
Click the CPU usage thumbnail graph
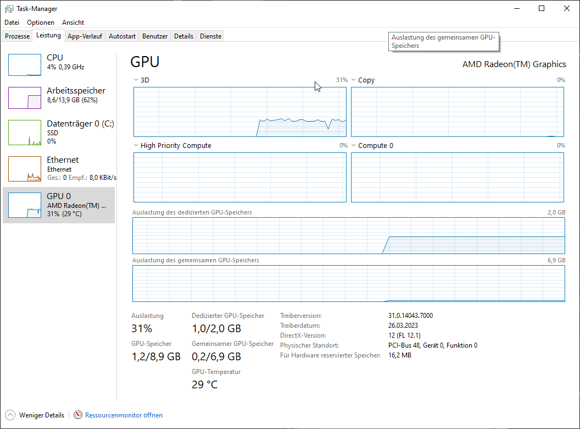coord(25,65)
